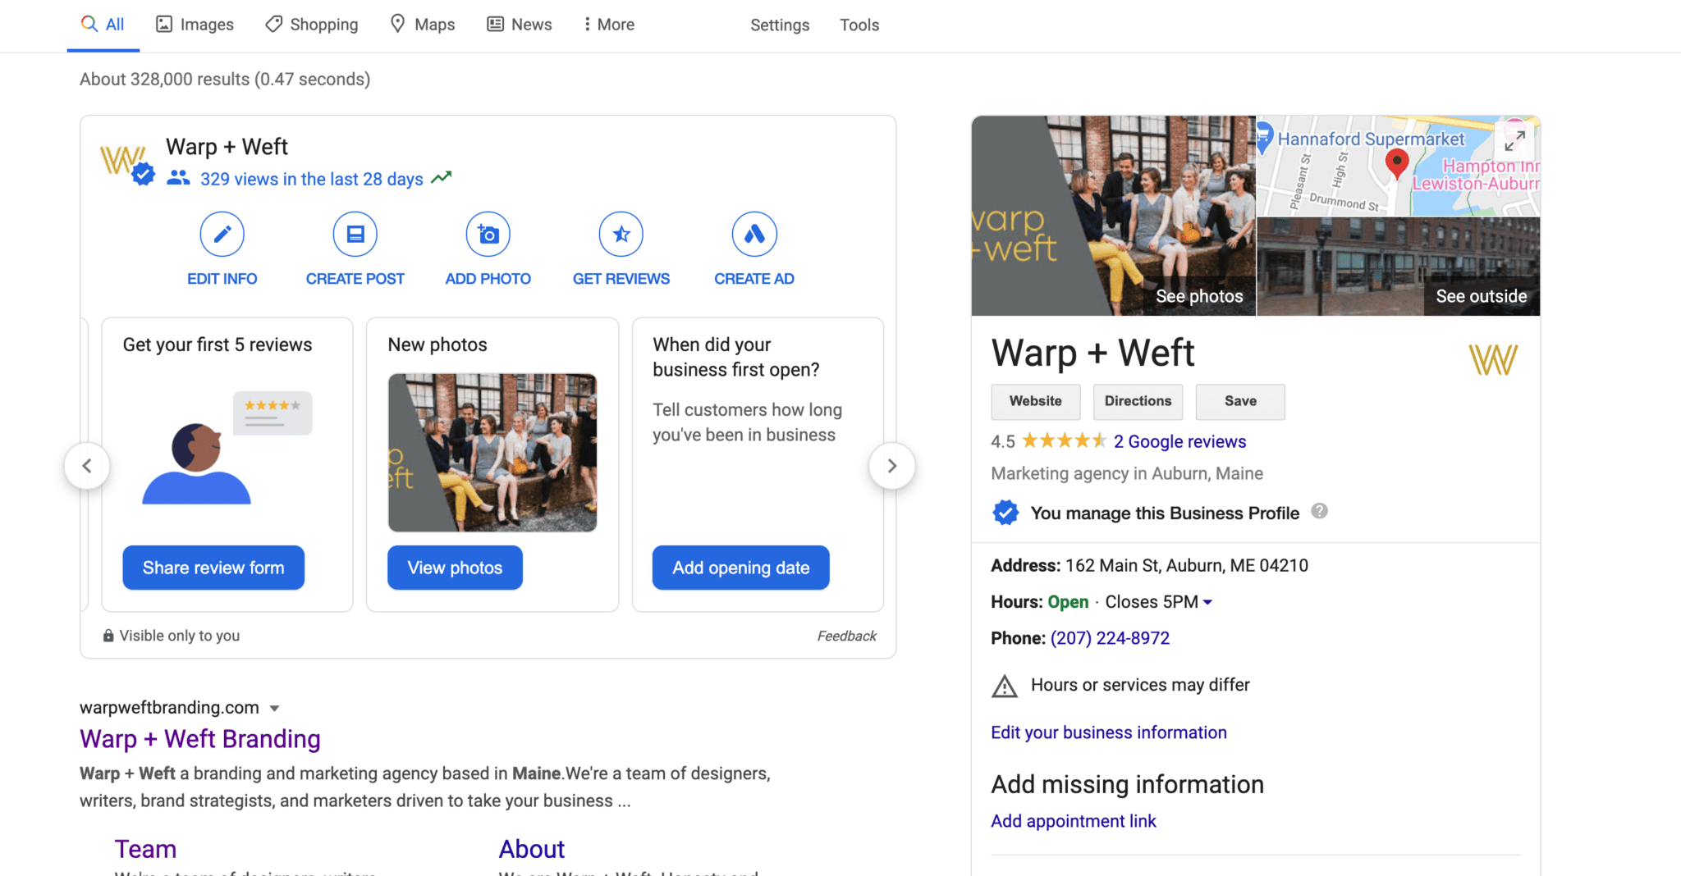Image resolution: width=1681 pixels, height=876 pixels.
Task: Click the verified badge next to manage profile
Action: 1005,513
